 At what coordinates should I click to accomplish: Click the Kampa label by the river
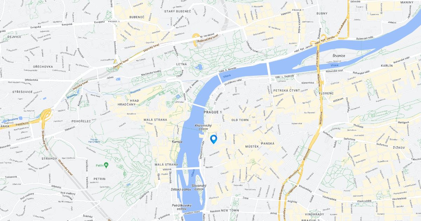pyautogui.click(x=177, y=142)
